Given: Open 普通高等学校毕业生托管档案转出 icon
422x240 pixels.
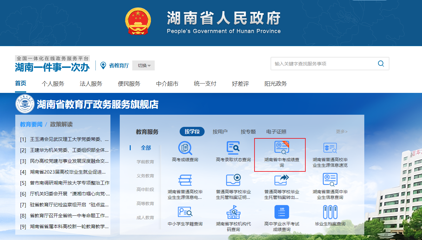Looking at the screenshot, I should click(282, 180).
